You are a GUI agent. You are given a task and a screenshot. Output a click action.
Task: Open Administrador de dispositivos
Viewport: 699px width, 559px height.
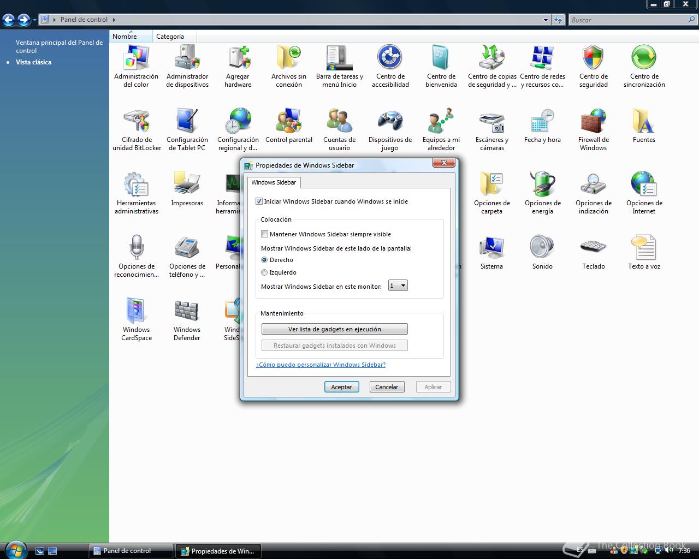coord(187,67)
